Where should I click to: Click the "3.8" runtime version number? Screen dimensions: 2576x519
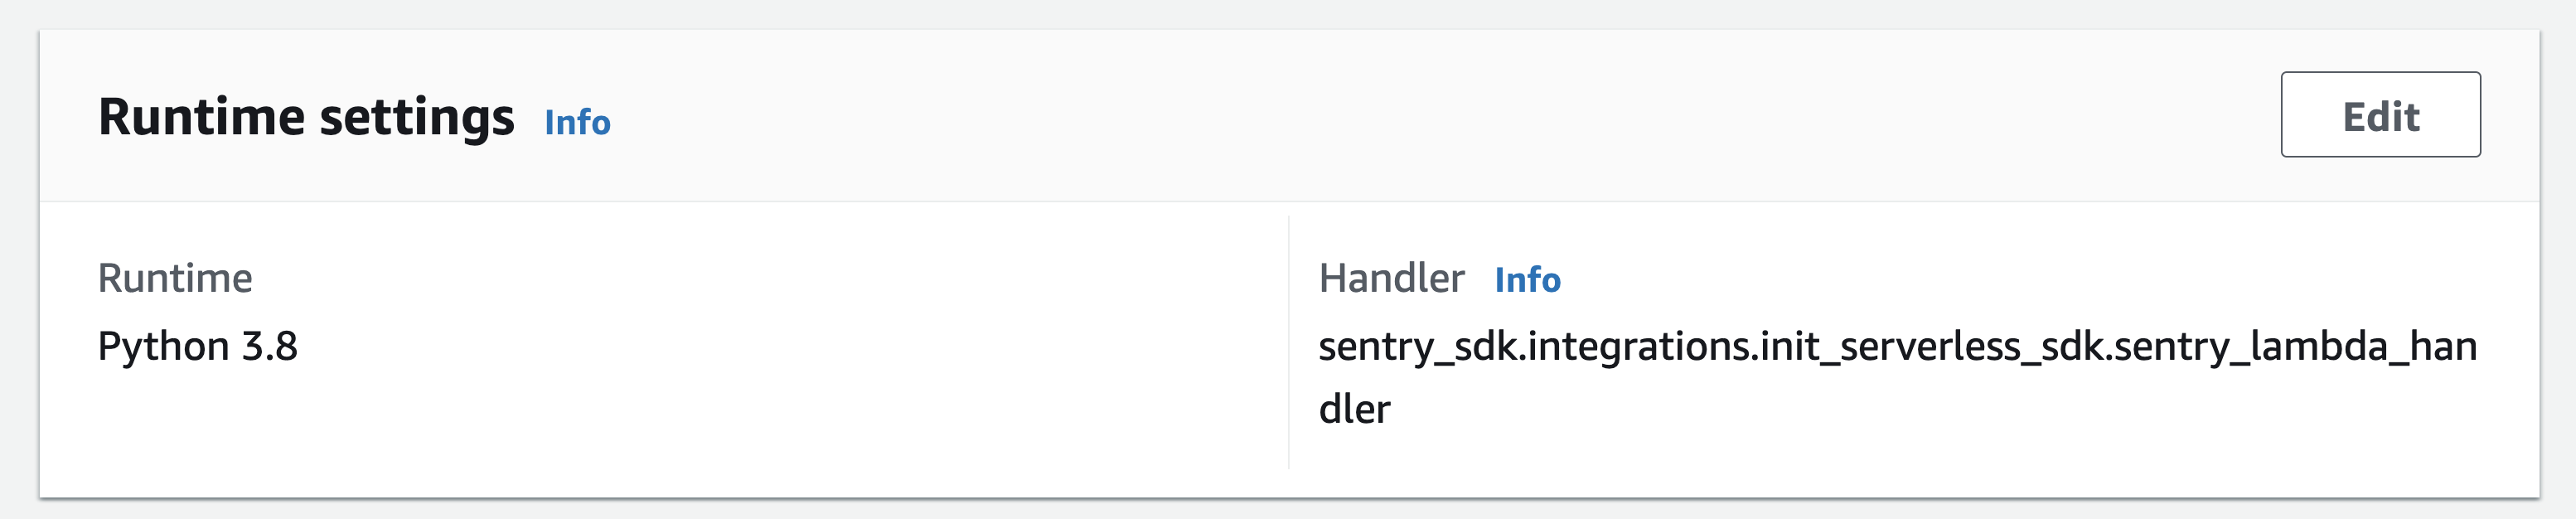(x=269, y=347)
